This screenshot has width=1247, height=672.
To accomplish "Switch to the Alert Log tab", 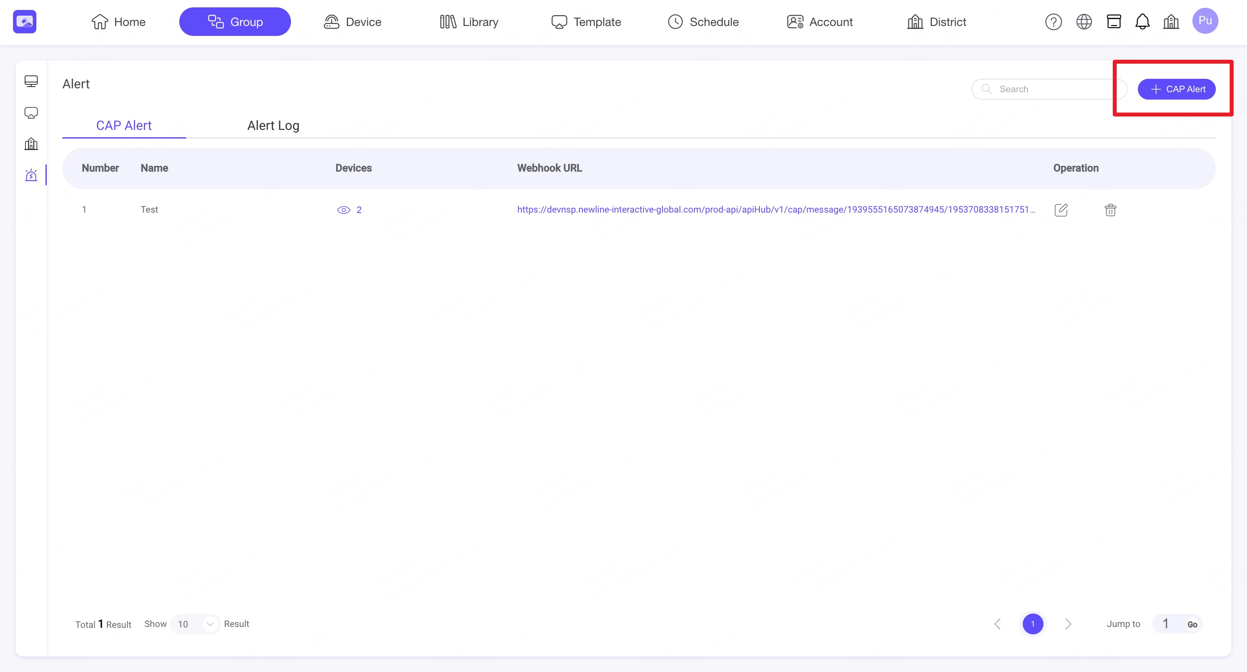I will [273, 126].
